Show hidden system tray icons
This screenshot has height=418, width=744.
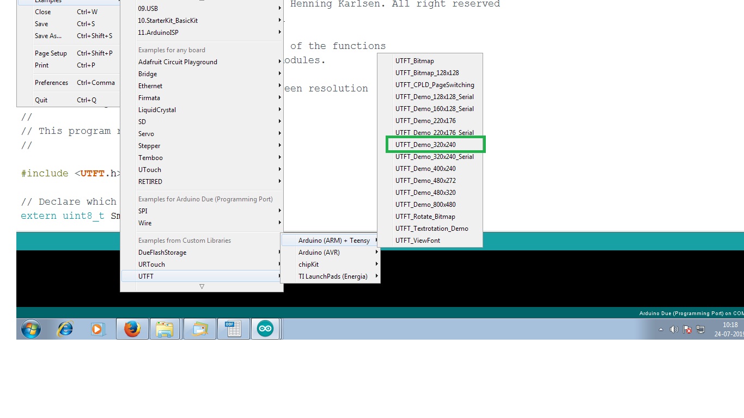pyautogui.click(x=661, y=329)
